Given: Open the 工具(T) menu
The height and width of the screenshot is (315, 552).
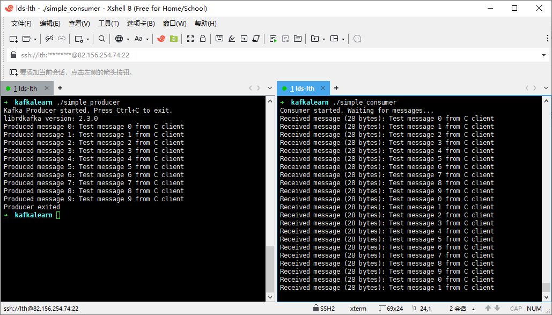Looking at the screenshot, I should [x=108, y=24].
